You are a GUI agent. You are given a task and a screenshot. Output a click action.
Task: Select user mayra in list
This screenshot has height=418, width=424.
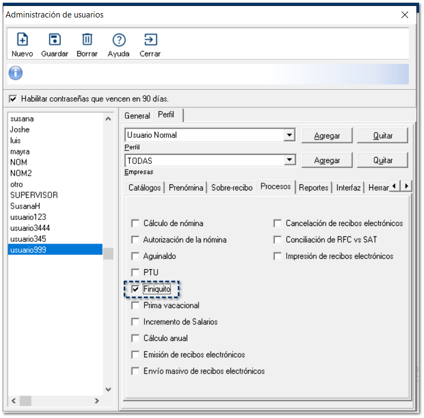55,152
